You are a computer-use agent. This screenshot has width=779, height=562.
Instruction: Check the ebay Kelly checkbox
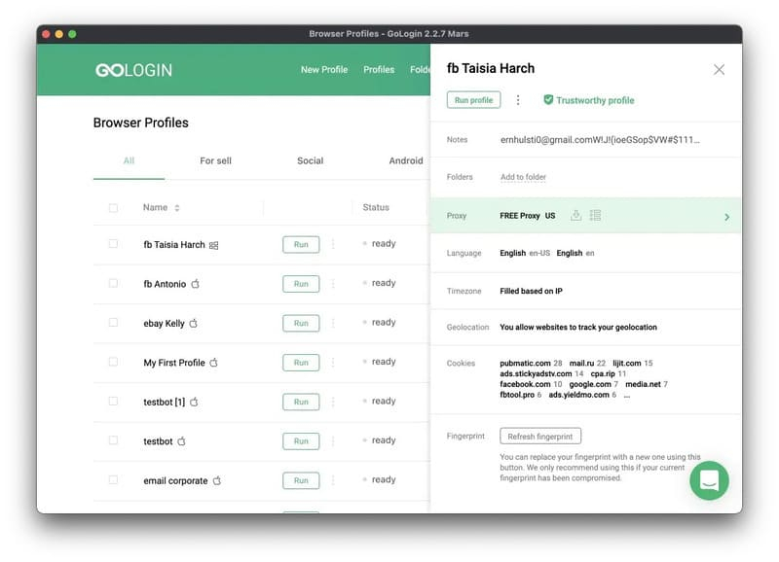tap(113, 323)
